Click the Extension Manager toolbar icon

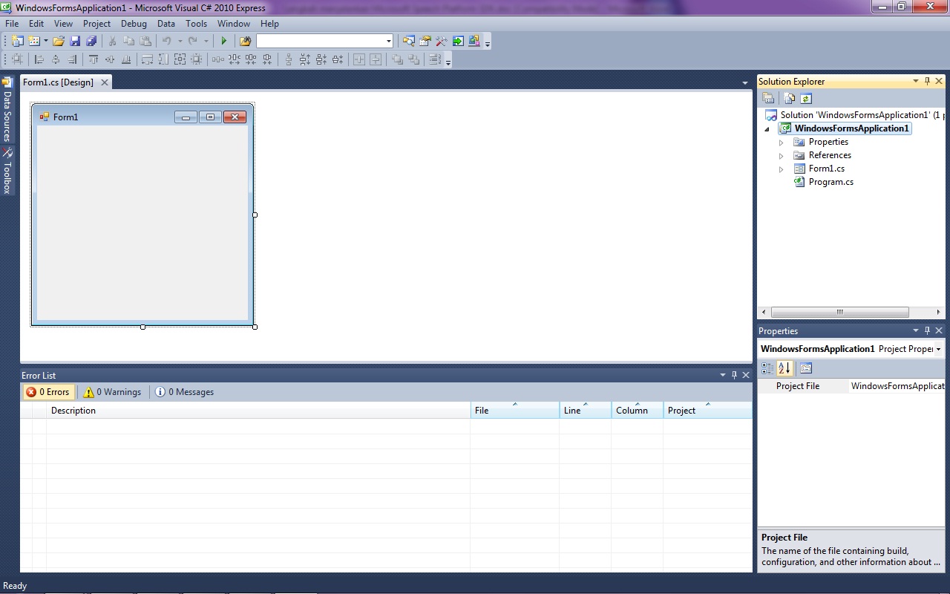[x=474, y=41]
